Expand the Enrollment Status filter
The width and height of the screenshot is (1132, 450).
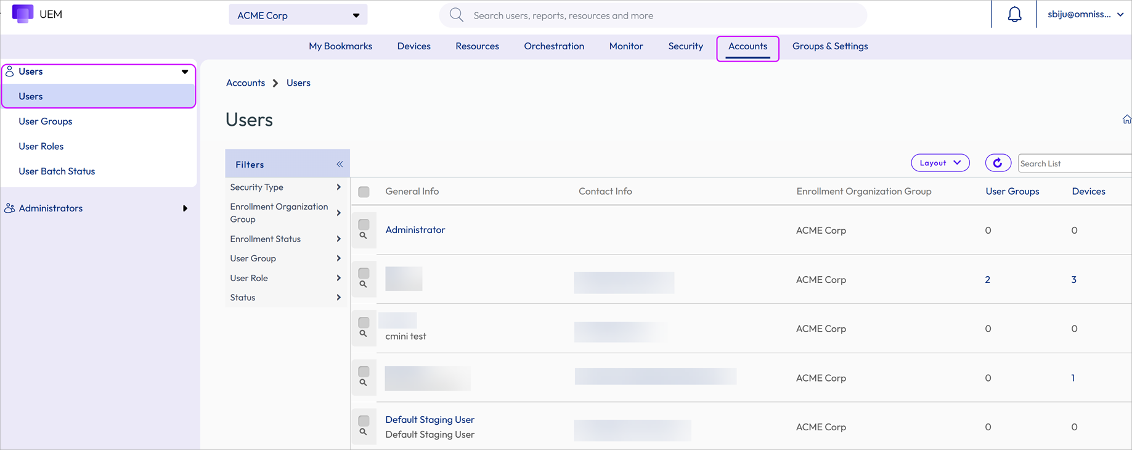pos(286,239)
